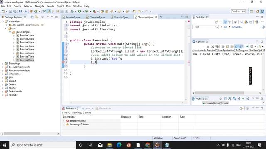Click the Run Last Tool external tools icon
Image resolution: width=266 pixels, height=149 pixels.
(94, 11)
